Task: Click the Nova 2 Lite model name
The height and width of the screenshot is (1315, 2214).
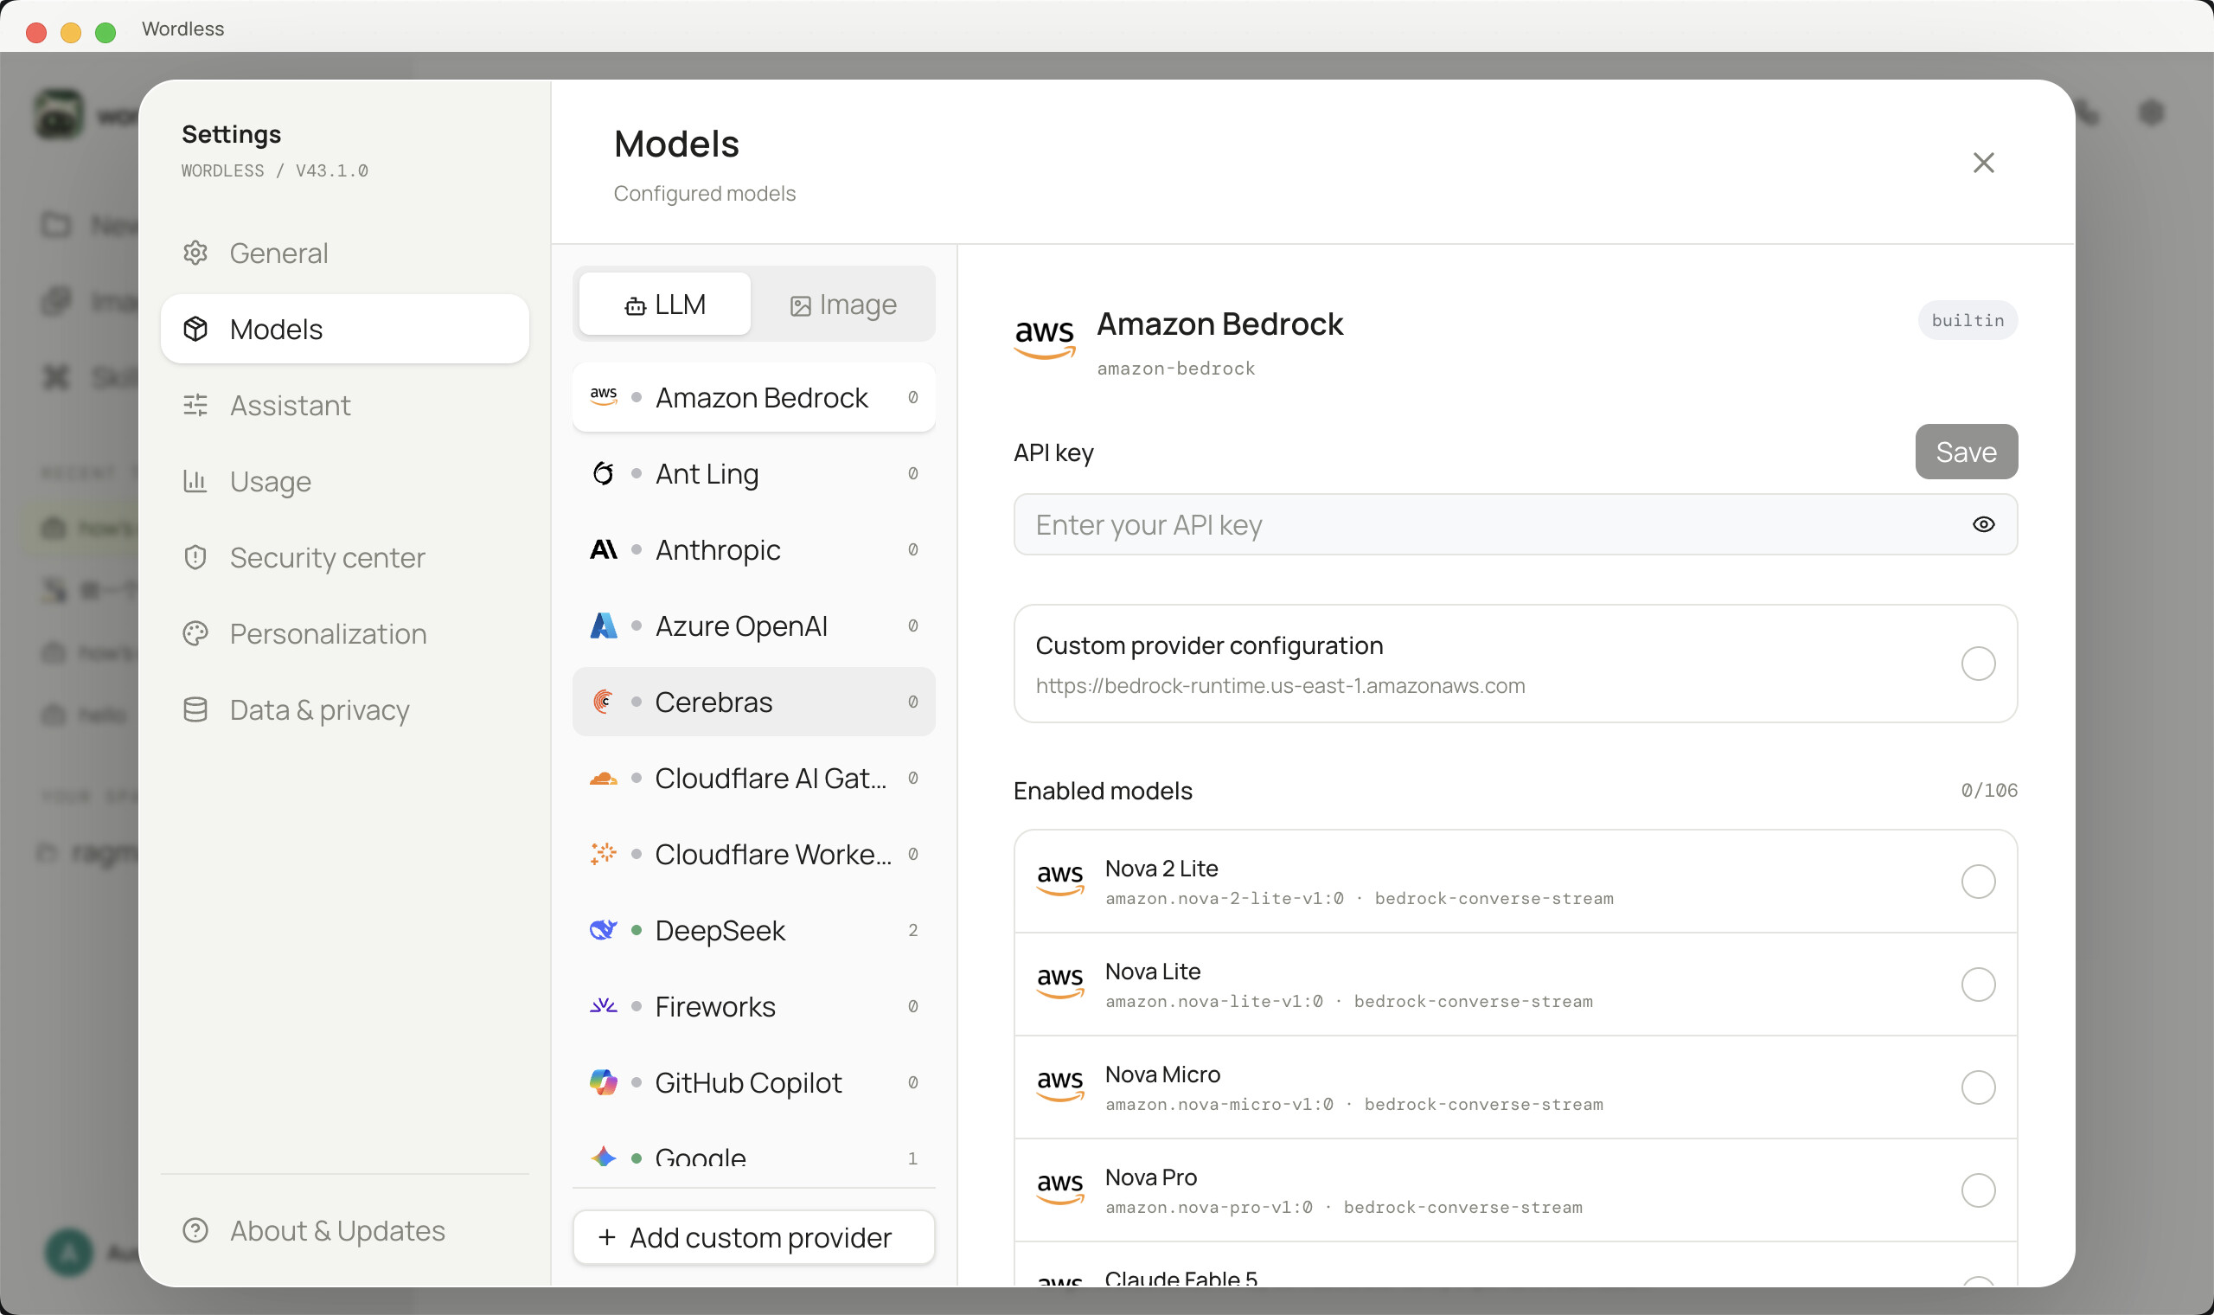Action: (1161, 869)
